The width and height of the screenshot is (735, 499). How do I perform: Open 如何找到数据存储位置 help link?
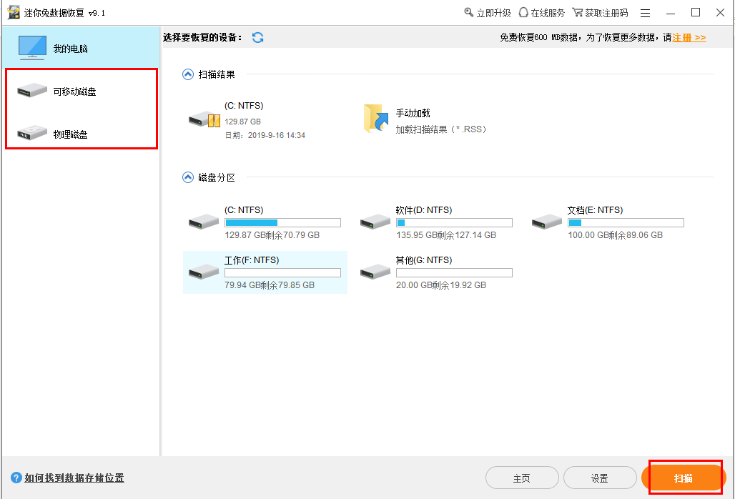point(74,478)
